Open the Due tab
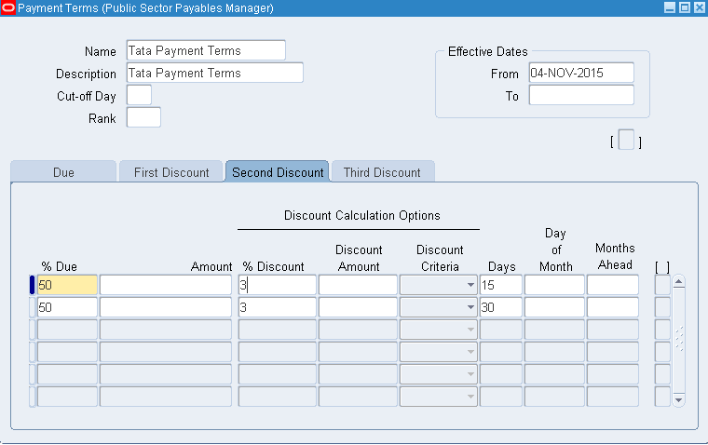The height and width of the screenshot is (445, 708). click(x=63, y=172)
